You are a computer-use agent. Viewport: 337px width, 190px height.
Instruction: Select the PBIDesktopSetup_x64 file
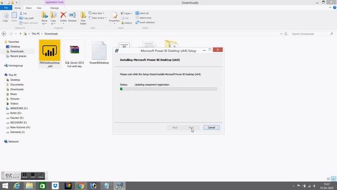coord(49,54)
